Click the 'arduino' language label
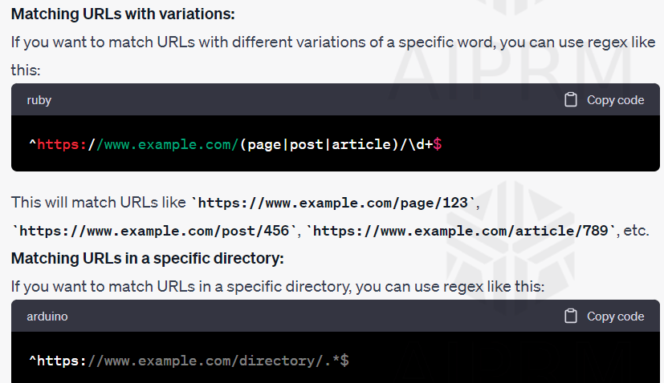The height and width of the screenshot is (383, 664). click(47, 316)
